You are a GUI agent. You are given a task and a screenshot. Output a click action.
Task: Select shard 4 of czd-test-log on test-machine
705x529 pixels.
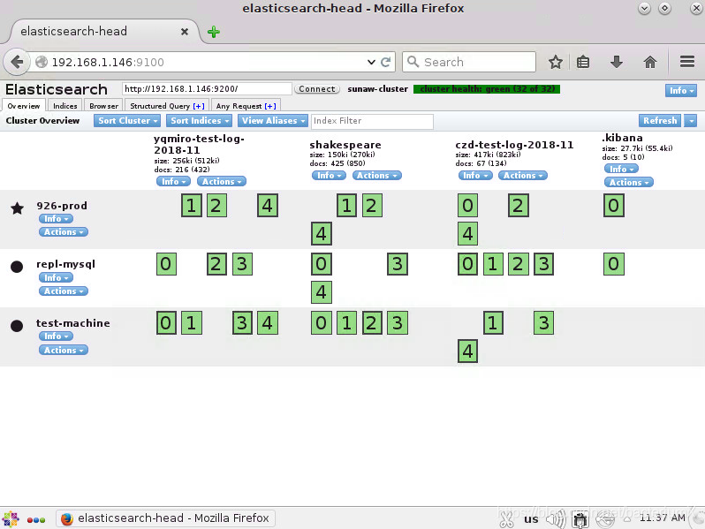[467, 351]
